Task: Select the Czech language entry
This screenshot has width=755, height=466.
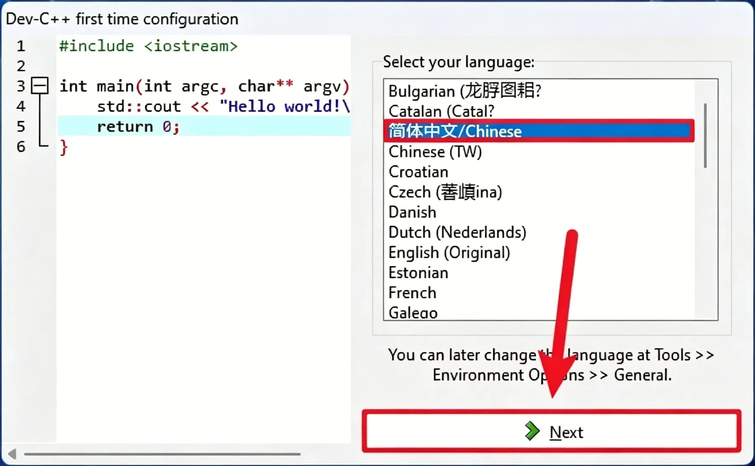Action: click(539, 192)
